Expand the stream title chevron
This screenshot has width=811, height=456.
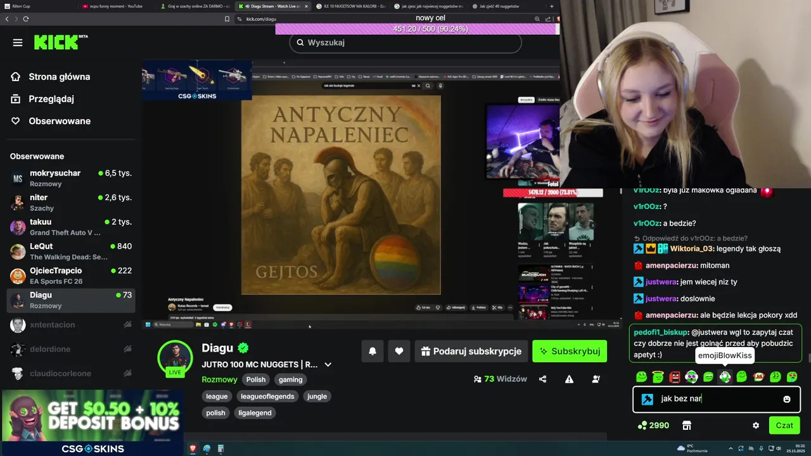pos(328,364)
